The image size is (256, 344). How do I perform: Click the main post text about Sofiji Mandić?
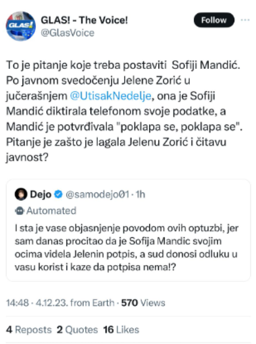122,111
